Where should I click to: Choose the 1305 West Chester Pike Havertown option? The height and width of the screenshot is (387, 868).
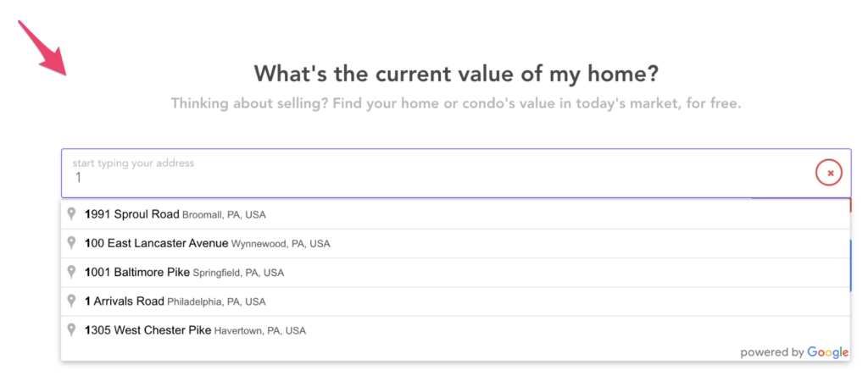pos(195,330)
